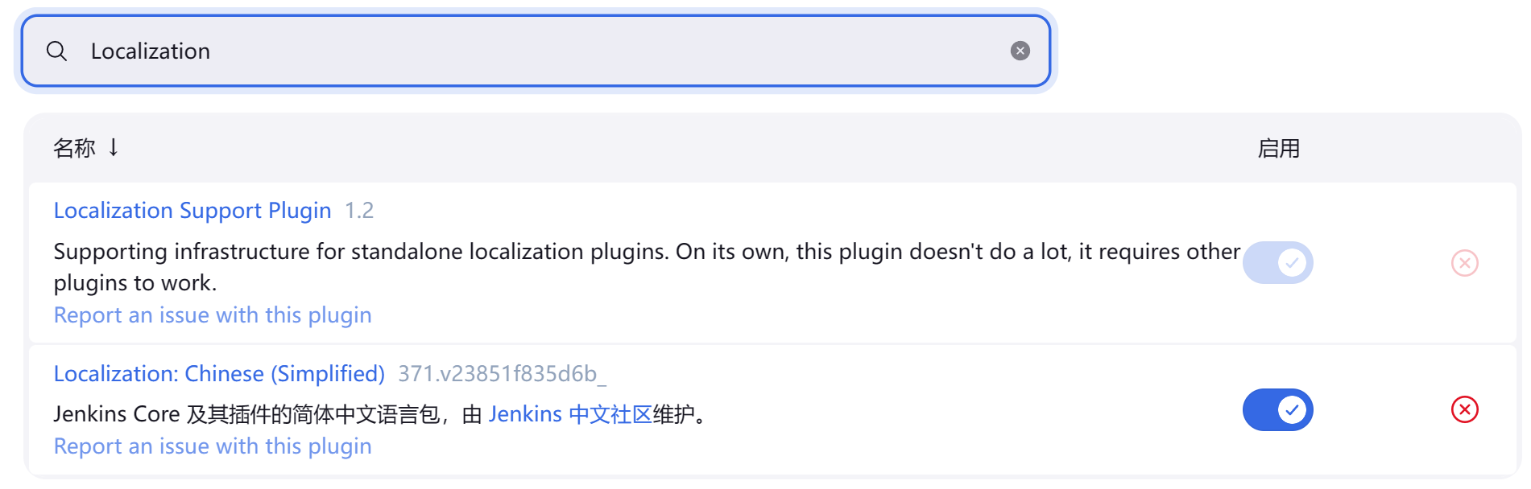Screen dimensions: 1531x489
Task: Uninstall the Localization Support Plugin
Action: pos(1464,263)
